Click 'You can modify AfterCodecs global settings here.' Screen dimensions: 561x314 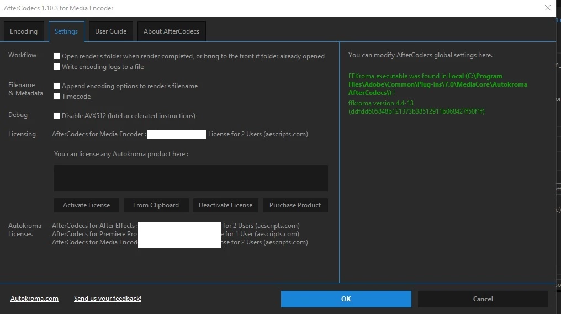420,55
